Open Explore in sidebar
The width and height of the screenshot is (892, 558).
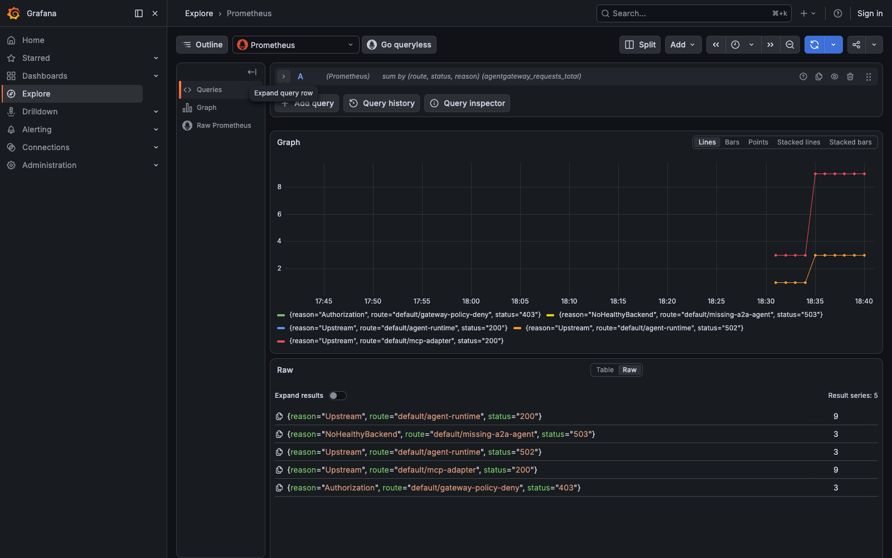(x=72, y=94)
